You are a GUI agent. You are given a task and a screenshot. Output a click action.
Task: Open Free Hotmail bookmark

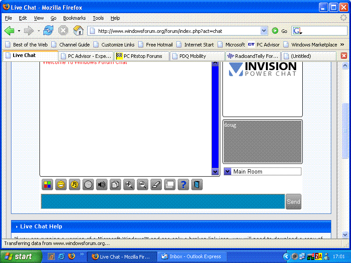[156, 45]
